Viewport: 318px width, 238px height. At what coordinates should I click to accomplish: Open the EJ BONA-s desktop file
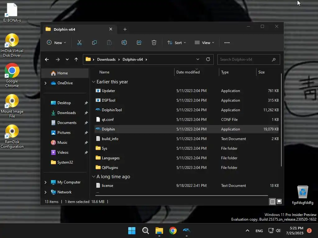(x=12, y=12)
